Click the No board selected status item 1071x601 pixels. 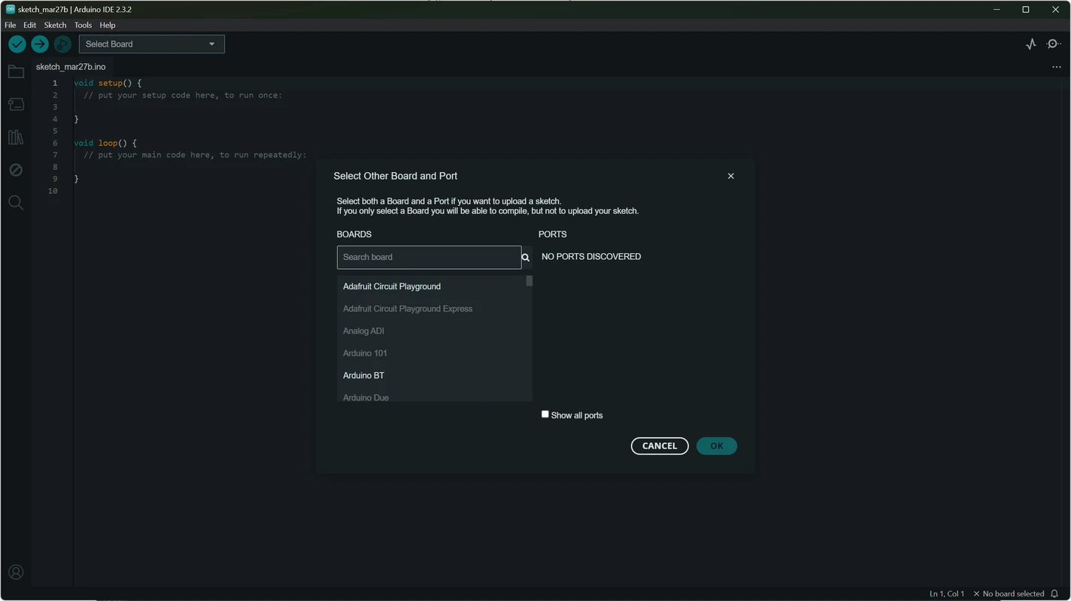coord(1009,593)
